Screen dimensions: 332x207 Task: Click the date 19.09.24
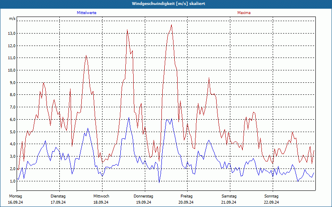click(144, 202)
